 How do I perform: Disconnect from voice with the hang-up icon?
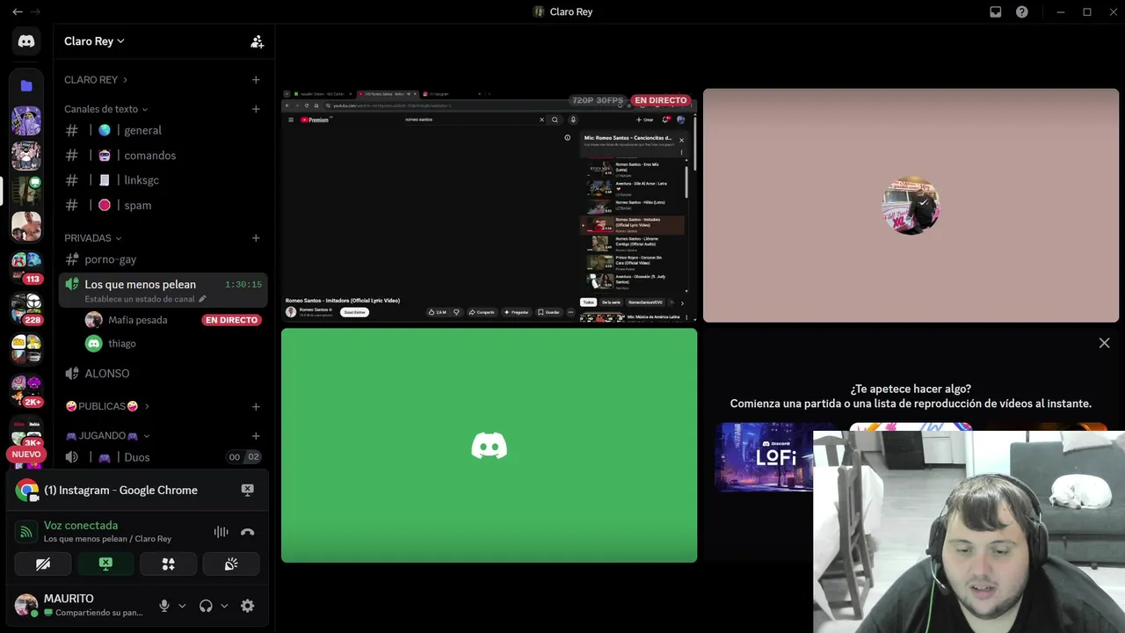pos(247,532)
